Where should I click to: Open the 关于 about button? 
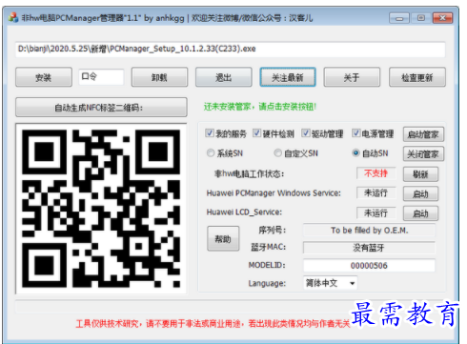click(352, 77)
